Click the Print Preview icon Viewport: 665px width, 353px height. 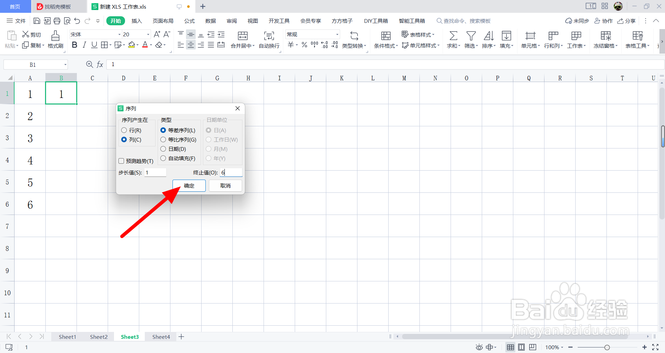pos(67,21)
